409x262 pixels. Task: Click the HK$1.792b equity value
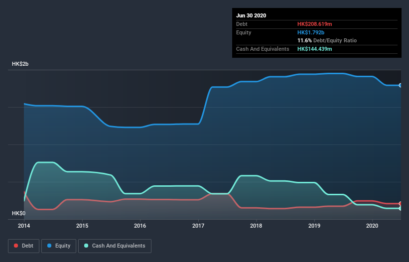tap(311, 32)
